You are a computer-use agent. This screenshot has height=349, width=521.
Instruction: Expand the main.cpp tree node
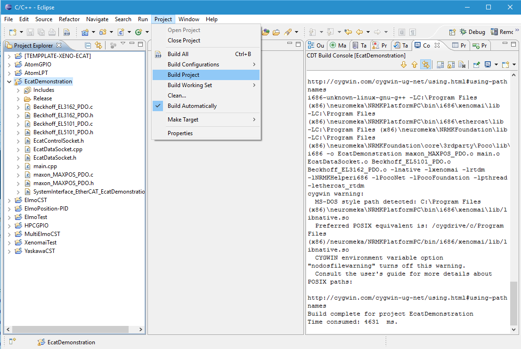pyautogui.click(x=18, y=167)
